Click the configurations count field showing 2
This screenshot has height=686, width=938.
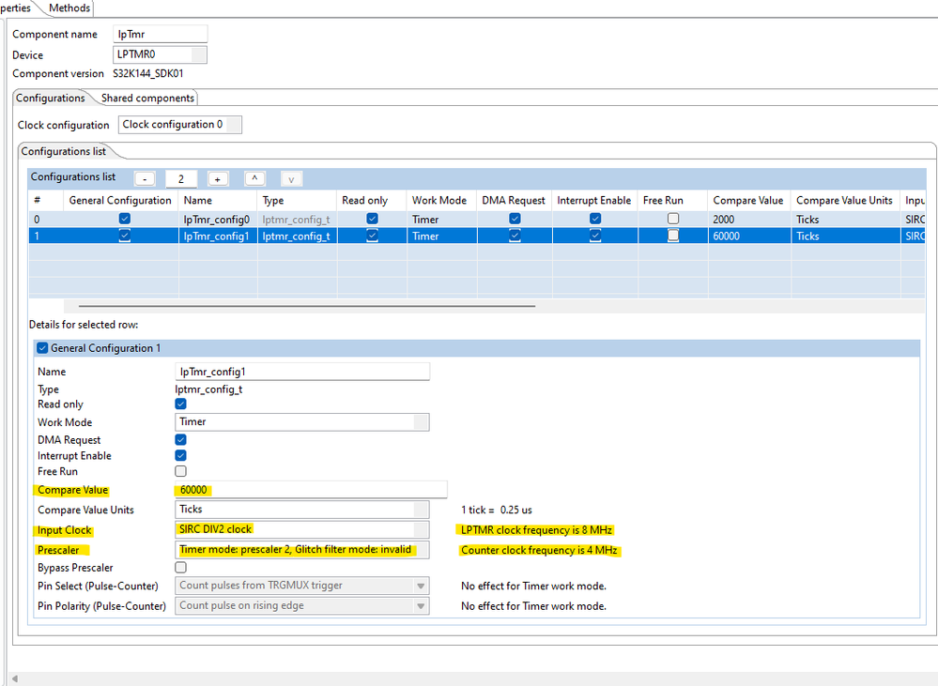click(x=181, y=179)
